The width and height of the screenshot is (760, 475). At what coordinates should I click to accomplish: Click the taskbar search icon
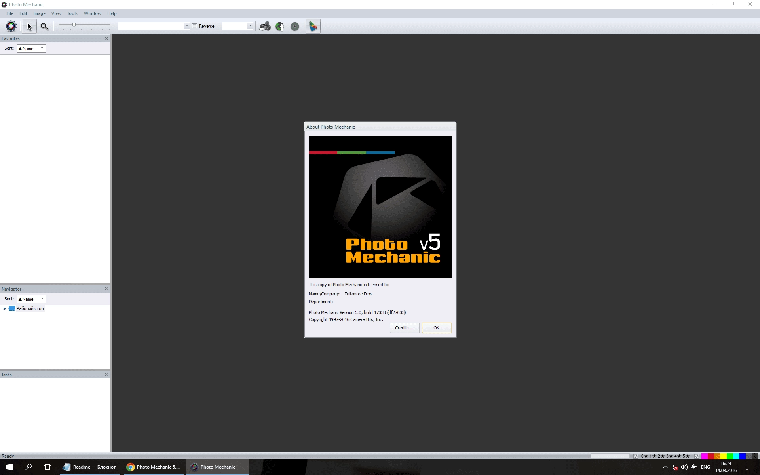pyautogui.click(x=28, y=467)
